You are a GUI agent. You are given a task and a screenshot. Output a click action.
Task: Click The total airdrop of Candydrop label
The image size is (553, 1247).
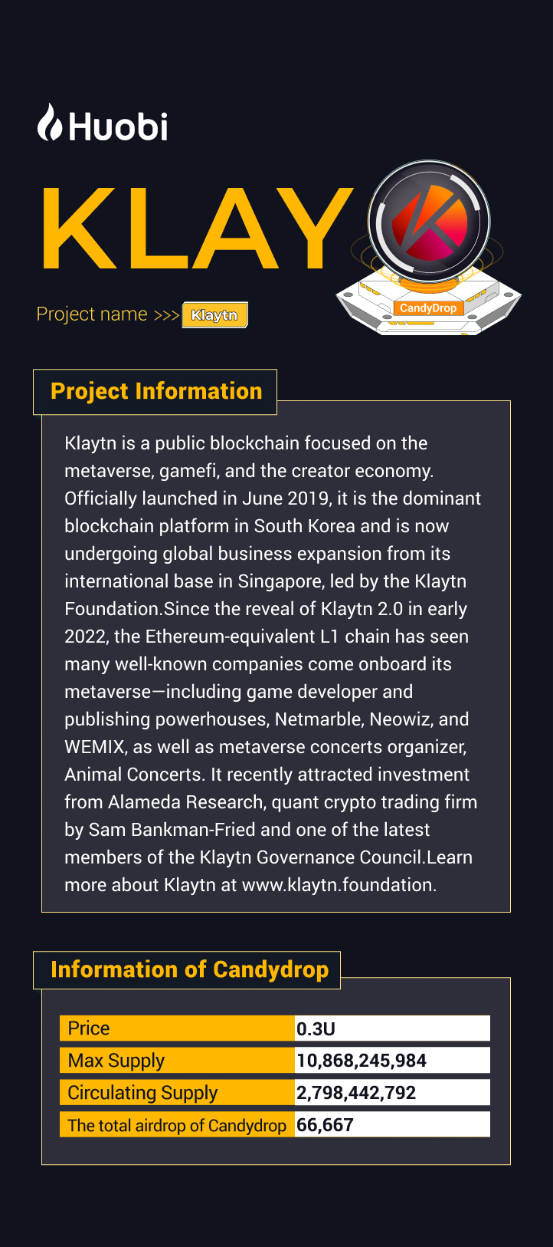click(177, 1125)
